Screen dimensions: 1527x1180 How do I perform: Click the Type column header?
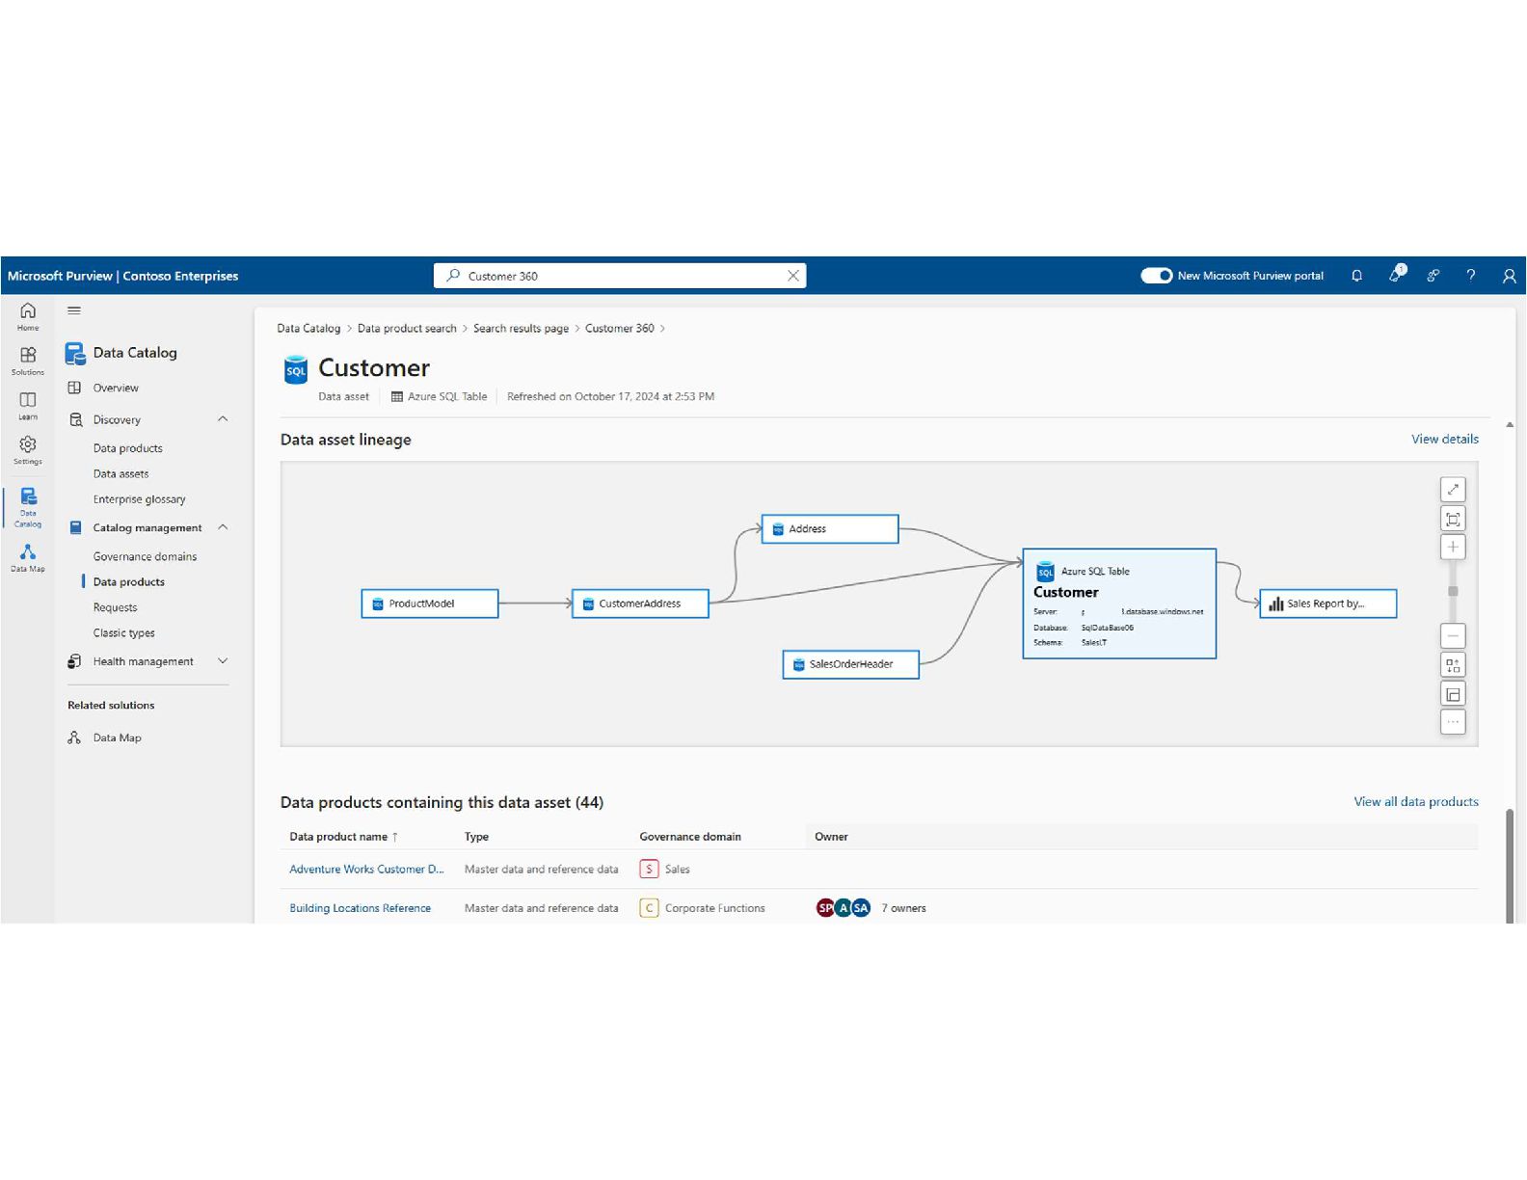(476, 837)
